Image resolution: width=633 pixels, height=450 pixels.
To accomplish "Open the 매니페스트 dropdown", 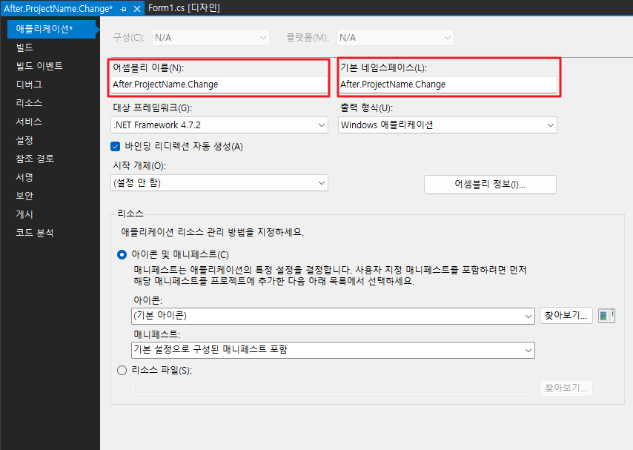I will [333, 350].
